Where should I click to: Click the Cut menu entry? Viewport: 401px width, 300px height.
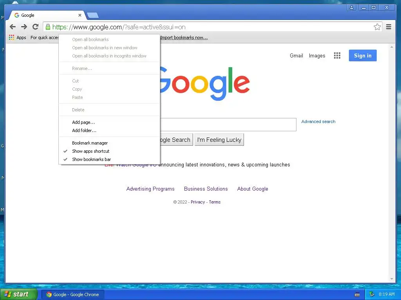[x=110, y=81]
